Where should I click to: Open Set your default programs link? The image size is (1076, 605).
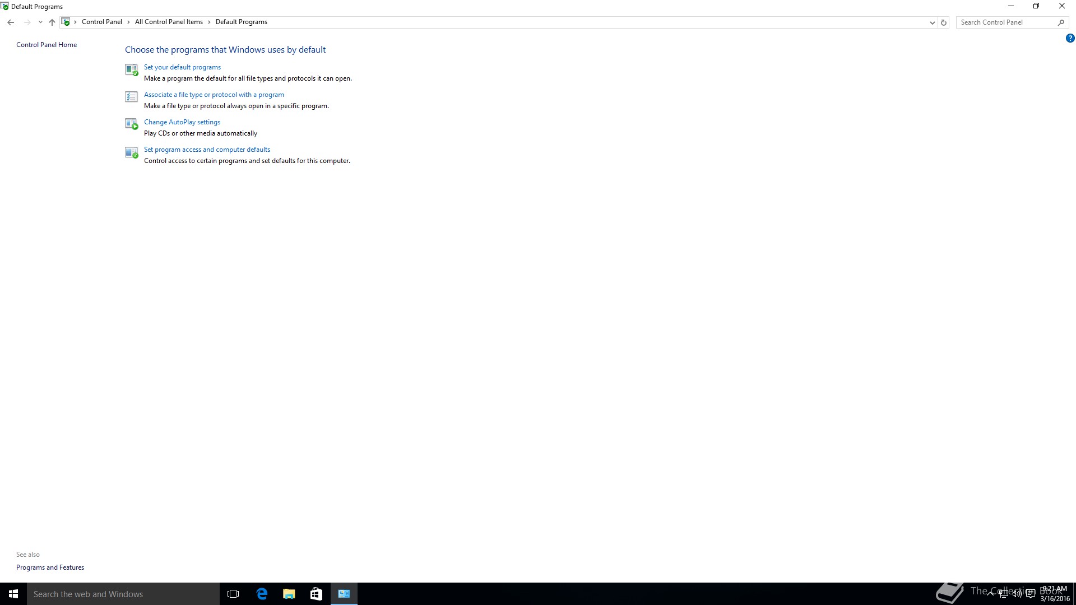click(x=182, y=67)
